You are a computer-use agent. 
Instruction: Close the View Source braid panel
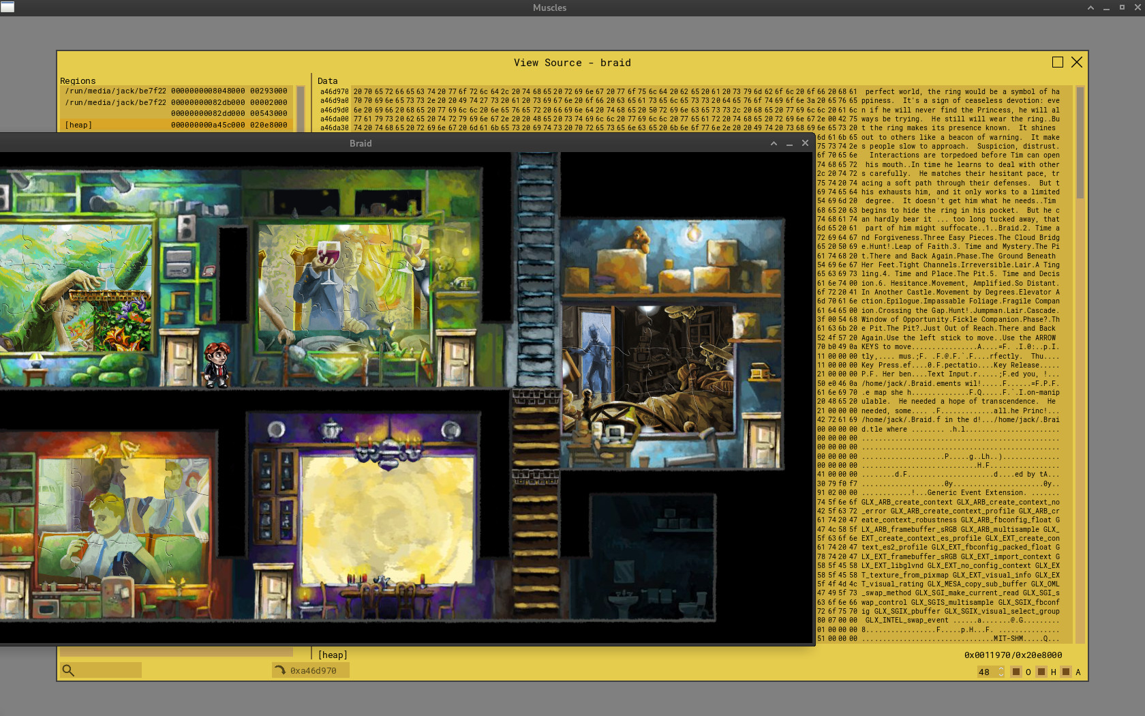1077,62
